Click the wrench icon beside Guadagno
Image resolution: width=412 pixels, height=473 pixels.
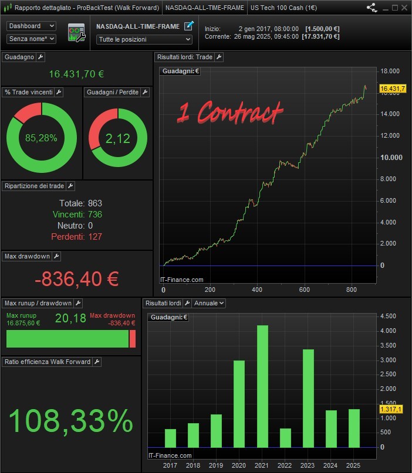(x=40, y=57)
